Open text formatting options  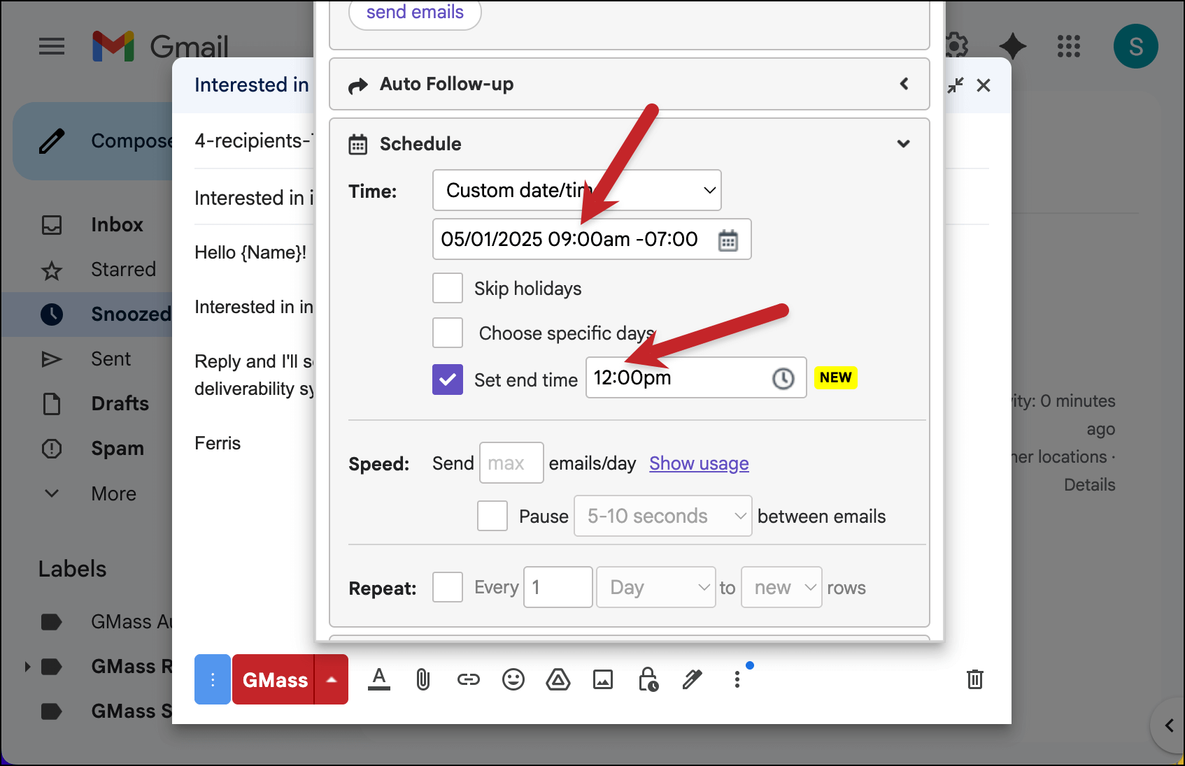click(x=379, y=679)
